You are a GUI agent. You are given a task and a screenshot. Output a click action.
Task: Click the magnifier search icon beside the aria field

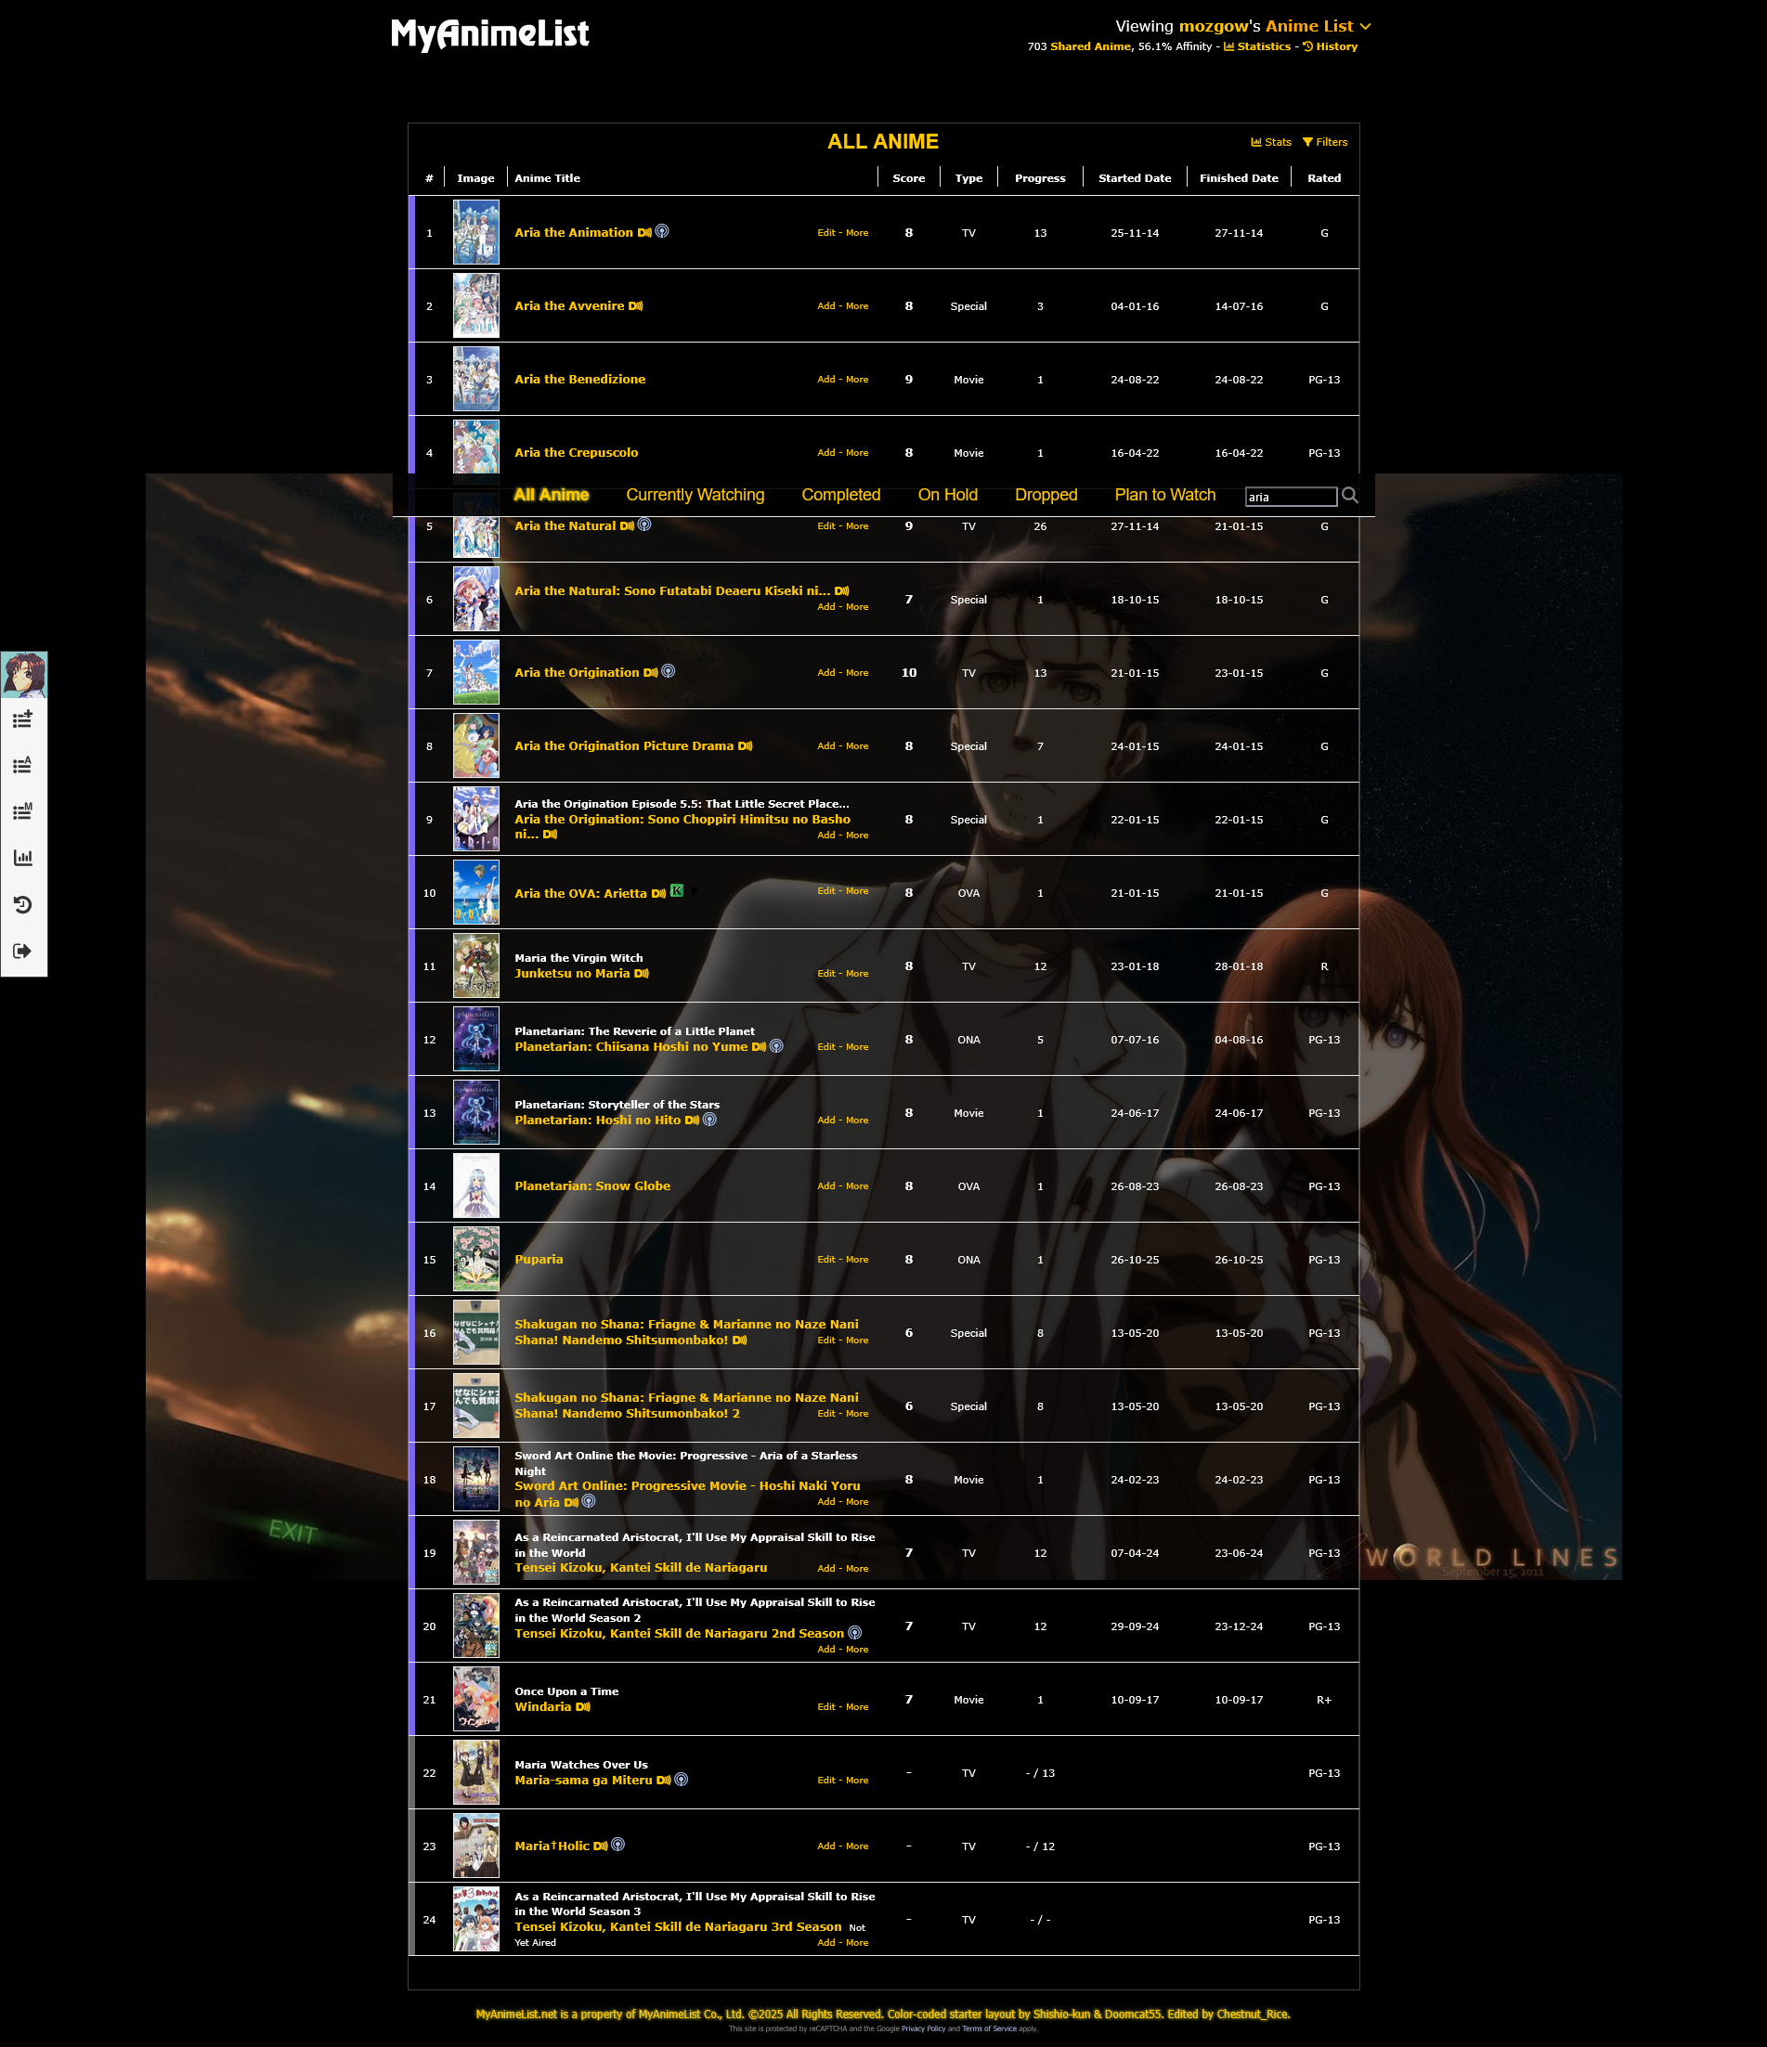(x=1350, y=496)
